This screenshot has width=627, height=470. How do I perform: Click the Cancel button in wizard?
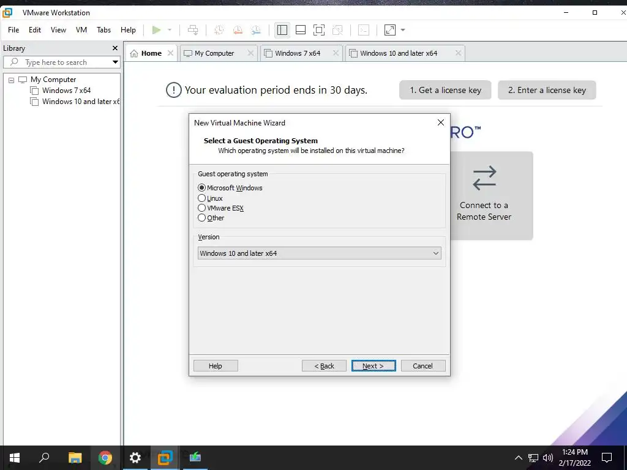click(422, 366)
